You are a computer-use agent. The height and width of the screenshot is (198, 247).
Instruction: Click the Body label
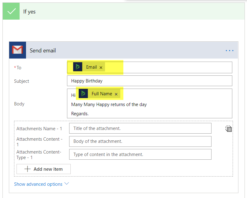pos(19,104)
